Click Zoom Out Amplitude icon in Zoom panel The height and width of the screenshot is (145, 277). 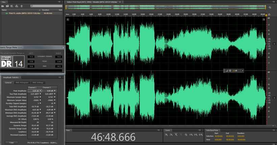(171, 135)
